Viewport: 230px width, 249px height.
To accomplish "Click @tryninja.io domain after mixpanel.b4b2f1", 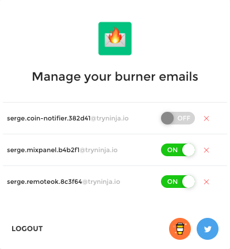I will tap(98, 150).
